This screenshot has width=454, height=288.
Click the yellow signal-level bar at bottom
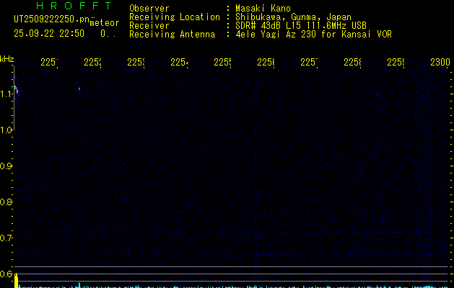(x=16, y=281)
